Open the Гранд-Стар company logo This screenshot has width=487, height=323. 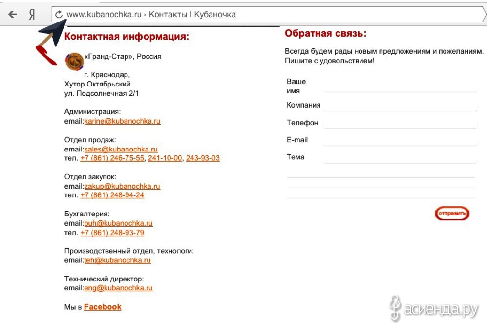[74, 61]
